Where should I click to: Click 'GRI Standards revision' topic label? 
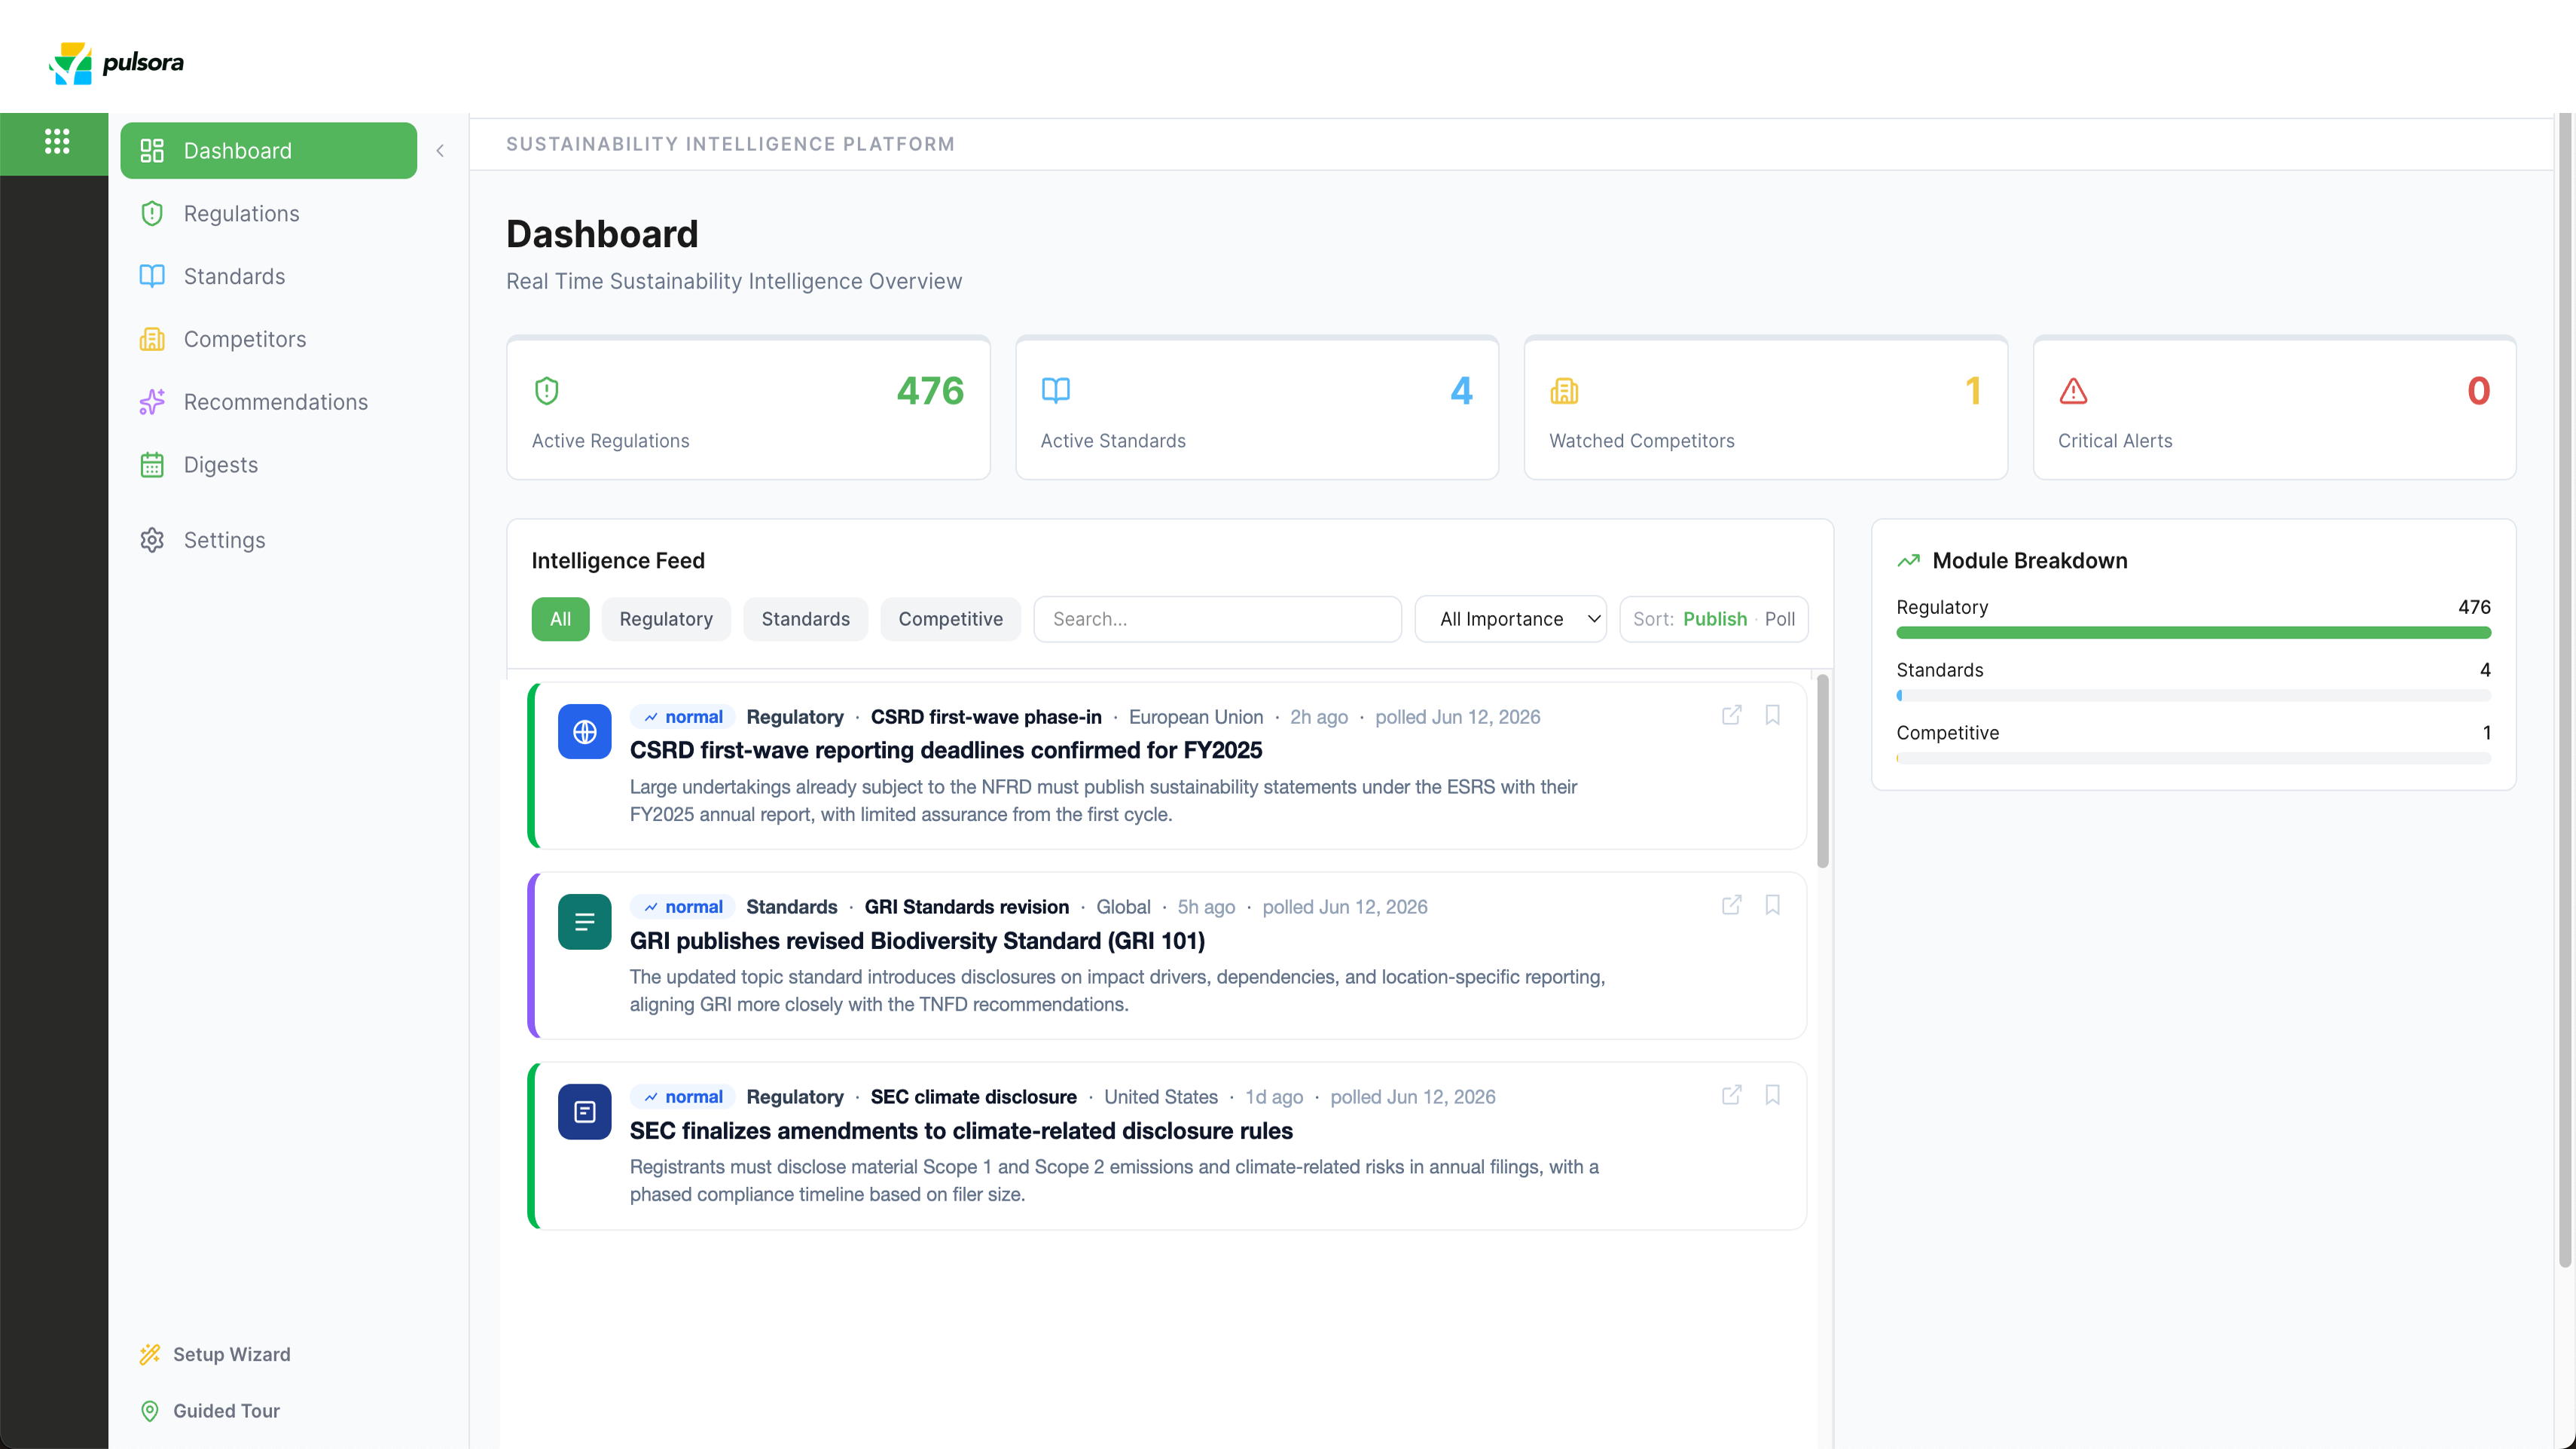[967, 907]
